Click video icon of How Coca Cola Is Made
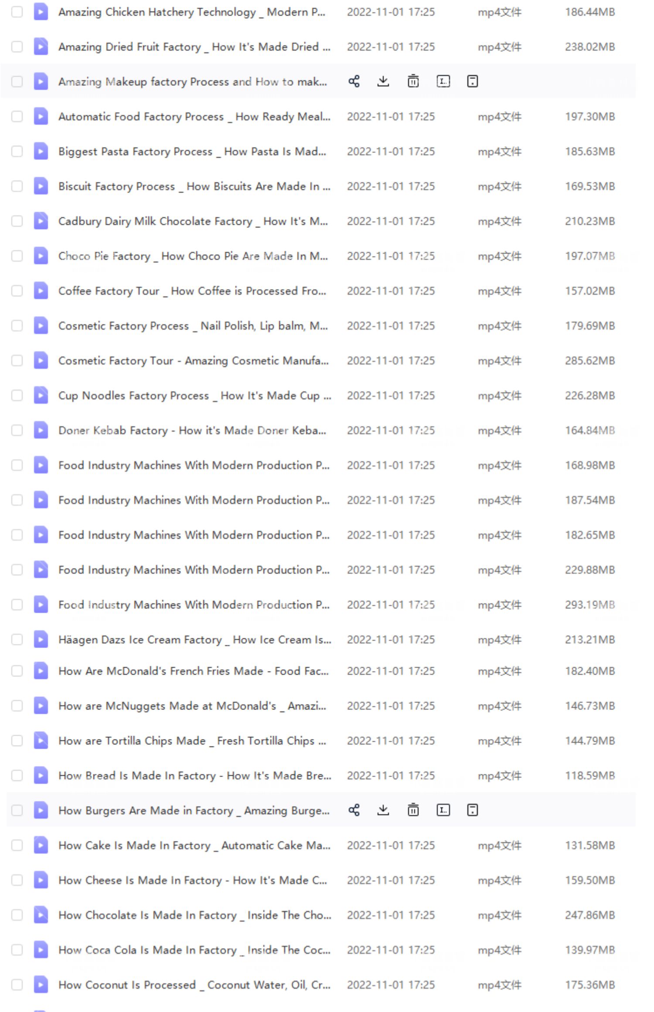Screen dimensions: 654x1012 pyautogui.click(x=41, y=950)
